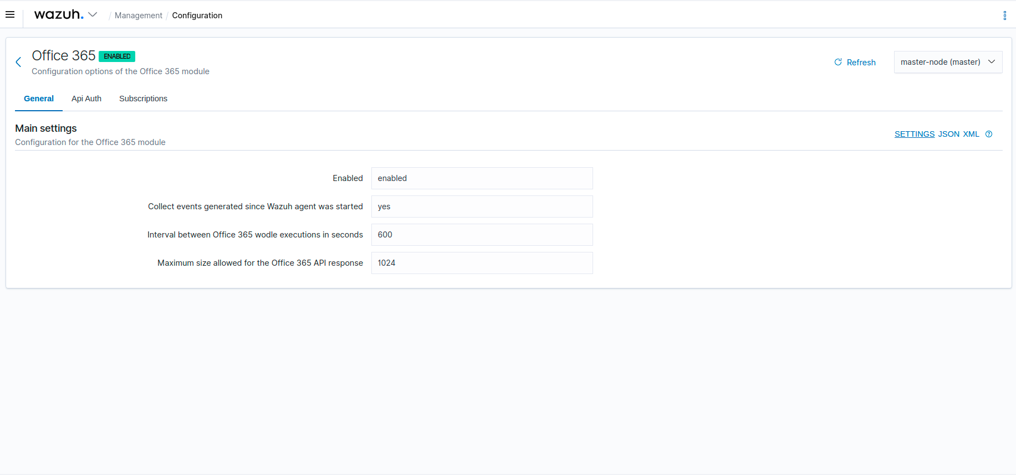Open the vertical dots options menu

1004,16
